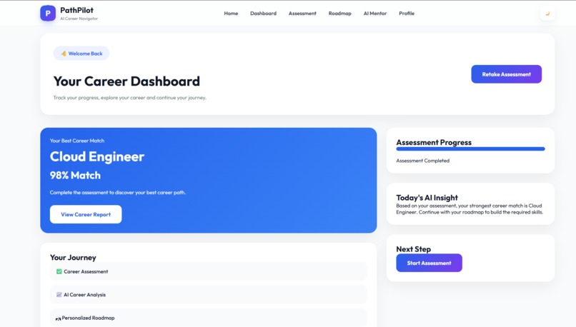576x327 pixels.
Task: Select the AI Career Analysis journey row
Action: click(208, 295)
